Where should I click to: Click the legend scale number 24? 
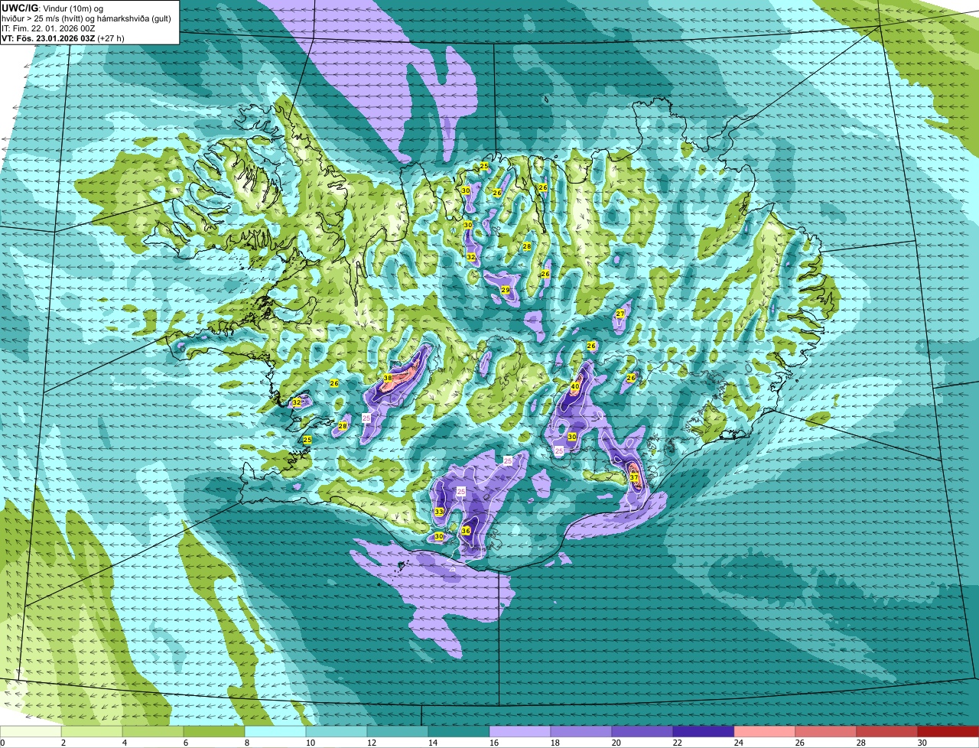click(x=739, y=743)
